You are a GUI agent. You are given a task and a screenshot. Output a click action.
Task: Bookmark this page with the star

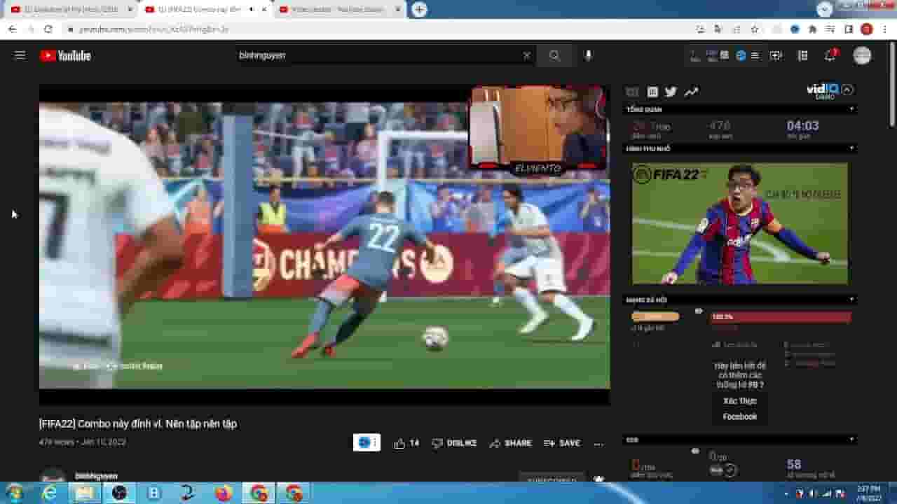point(754,29)
